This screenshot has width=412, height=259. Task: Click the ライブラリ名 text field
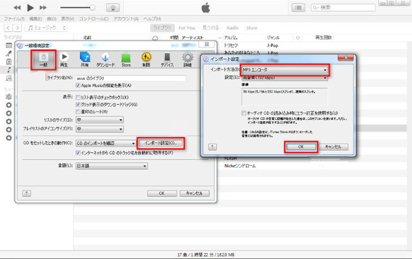[131, 78]
